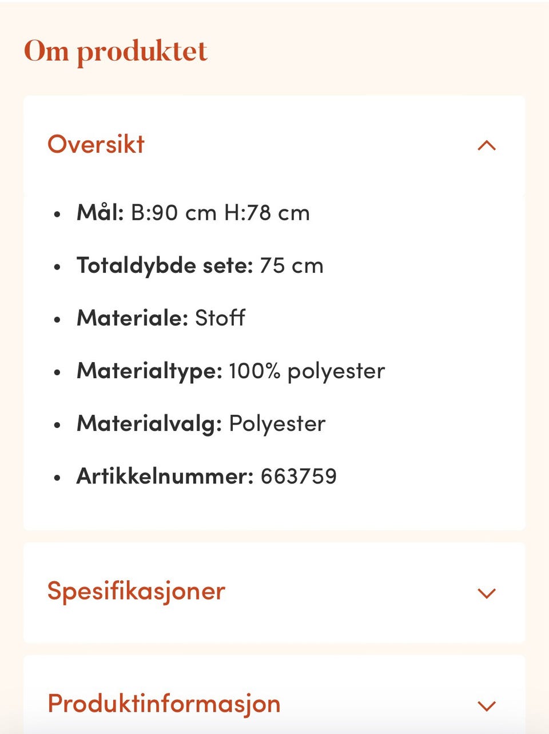Click the Materiale: Stoff entry

[x=161, y=318]
